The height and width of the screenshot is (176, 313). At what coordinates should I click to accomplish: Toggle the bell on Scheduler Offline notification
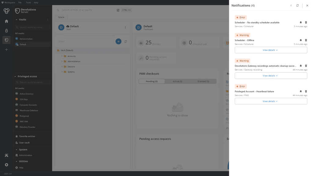coord(300,40)
